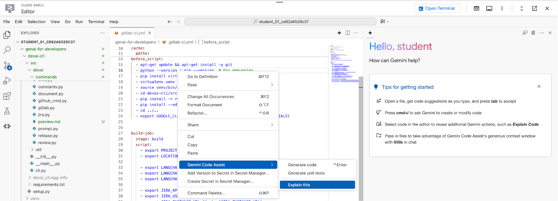
Task: Open the Testing flask icon
Action: coord(7,111)
